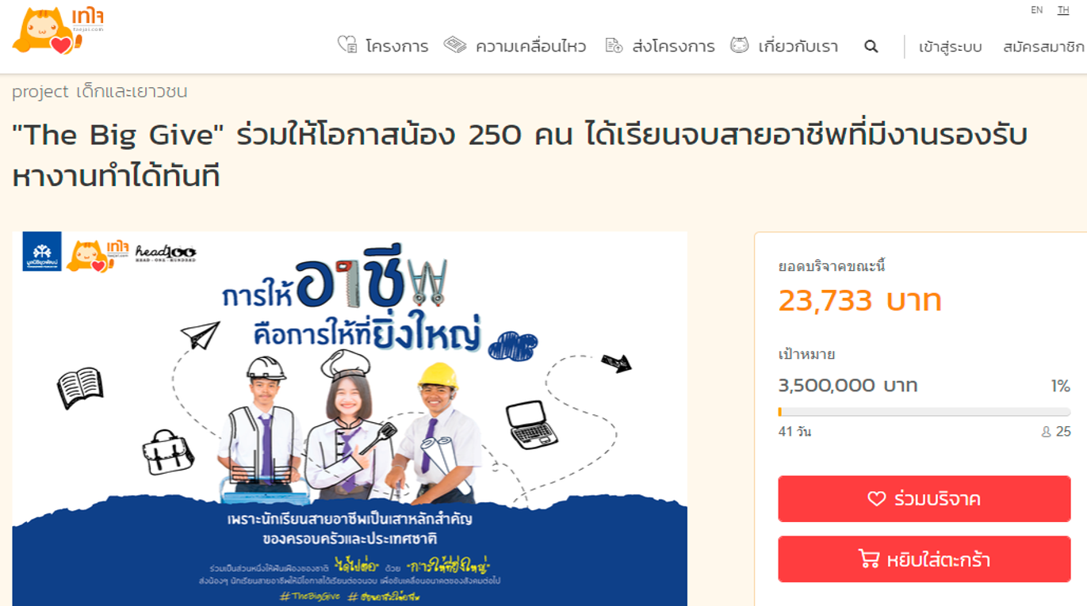
Task: Open the โครงการ menu item
Action: tap(396, 47)
